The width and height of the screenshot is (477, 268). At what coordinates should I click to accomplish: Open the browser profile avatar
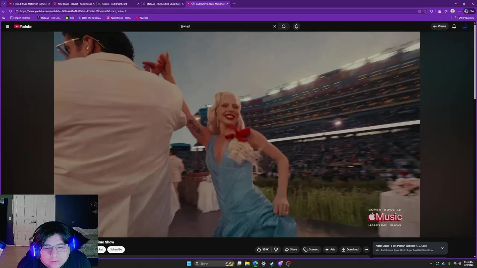(452, 11)
